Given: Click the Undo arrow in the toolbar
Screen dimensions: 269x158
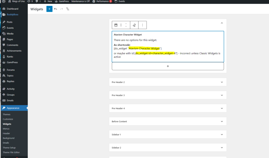Looking at the screenshot, I should click(55, 9).
